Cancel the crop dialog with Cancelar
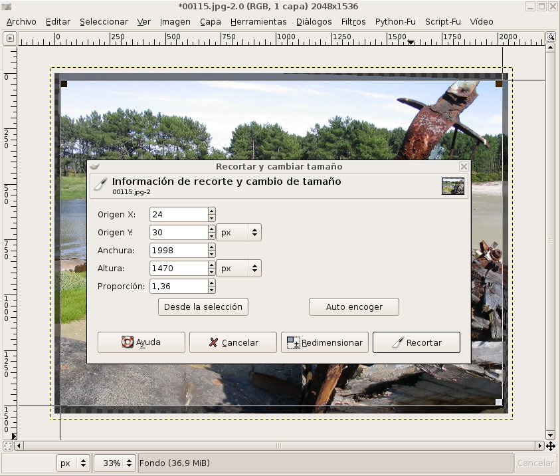560x476 pixels. [233, 342]
